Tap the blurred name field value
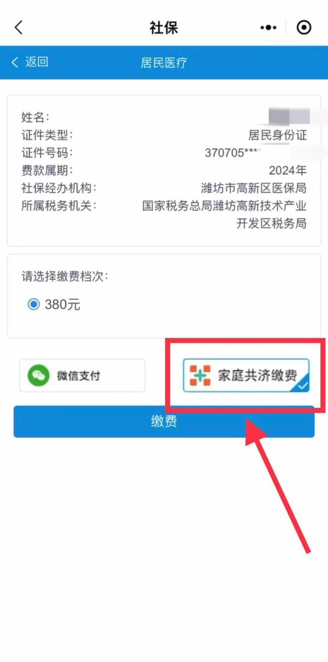Screen dimensions: 328x662 (289, 116)
